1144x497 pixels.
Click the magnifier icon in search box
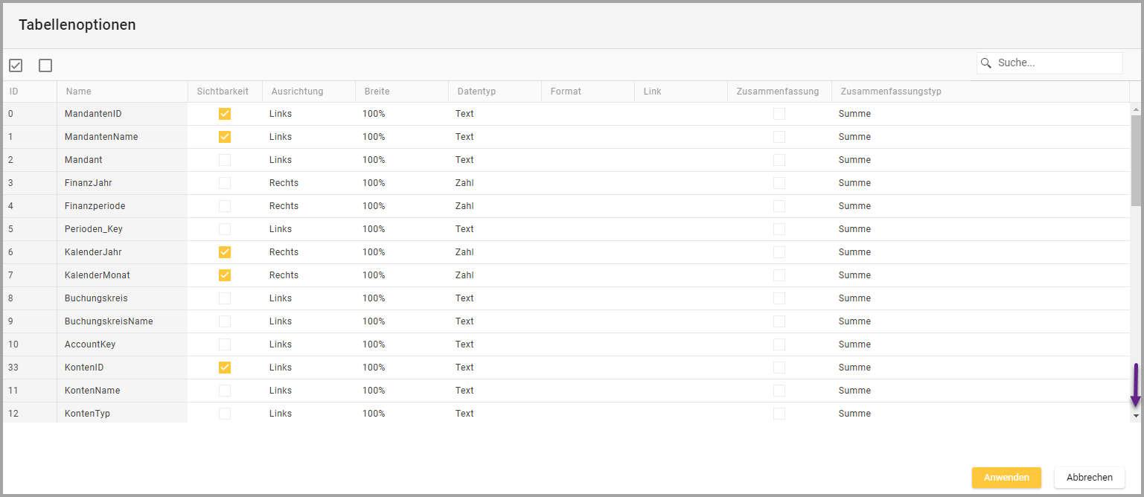point(986,63)
